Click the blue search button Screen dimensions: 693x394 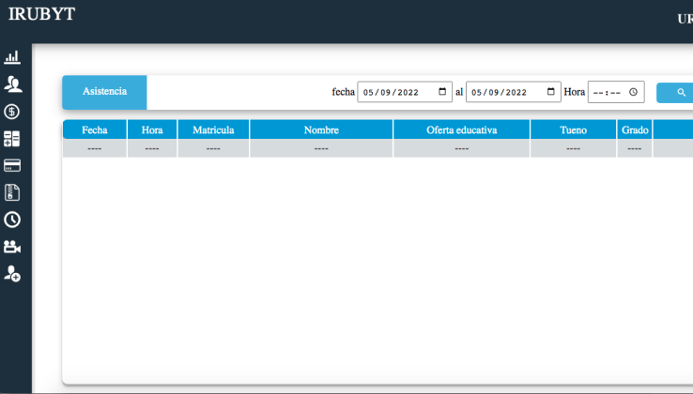(x=678, y=93)
